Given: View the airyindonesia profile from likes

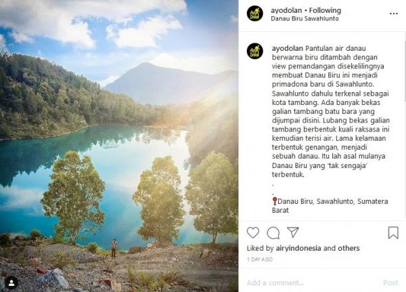Looking at the screenshot, I should [x=298, y=248].
